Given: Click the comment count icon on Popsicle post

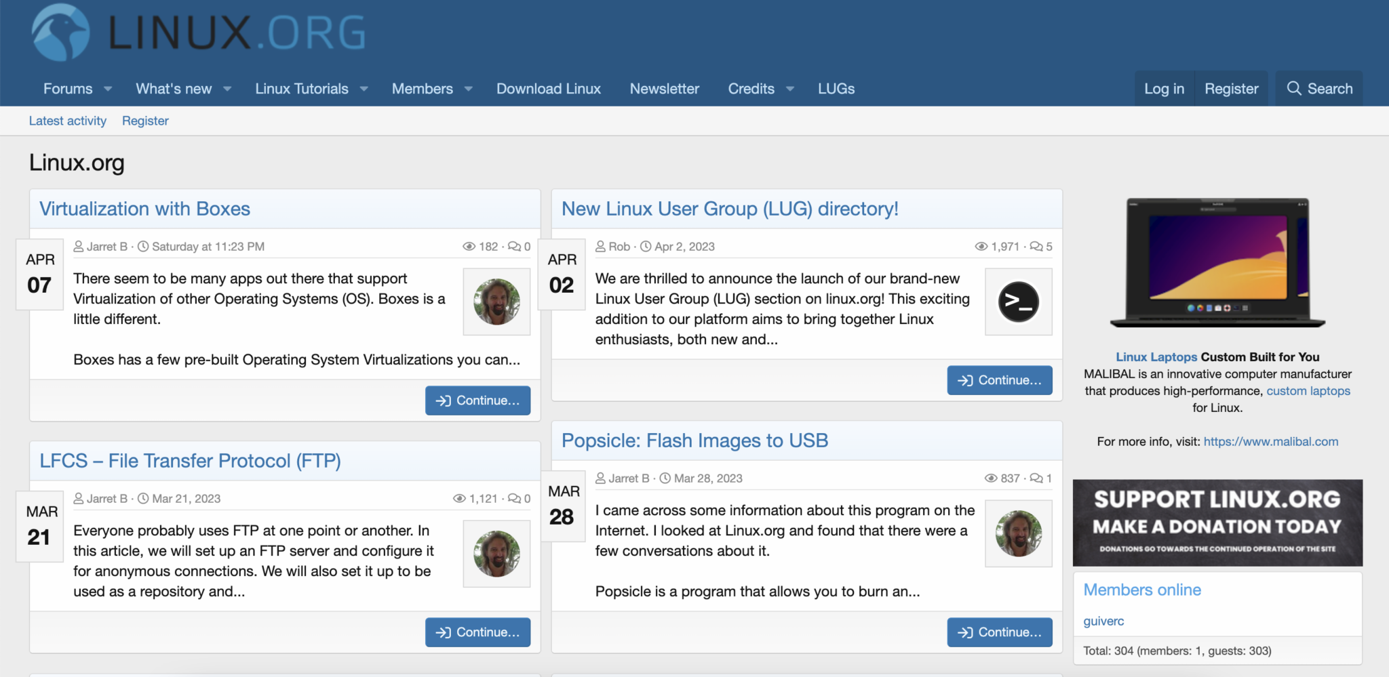Looking at the screenshot, I should coord(1037,478).
